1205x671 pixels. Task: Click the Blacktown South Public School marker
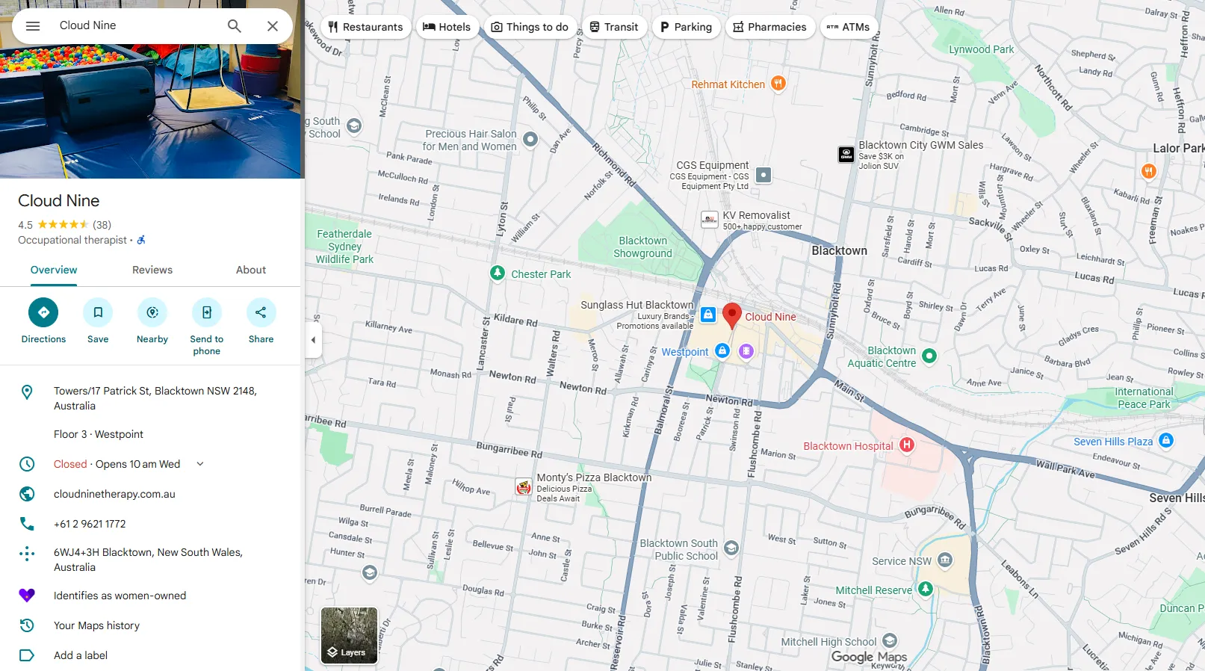coord(731,548)
